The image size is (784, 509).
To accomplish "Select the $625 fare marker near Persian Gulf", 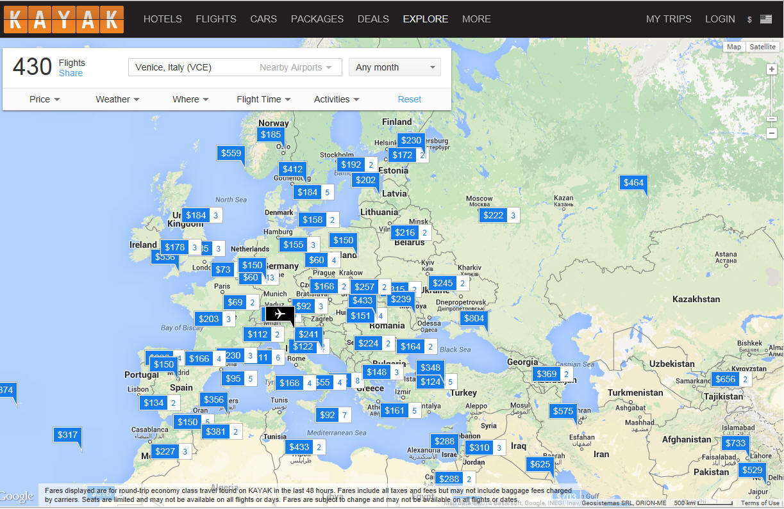I will pyautogui.click(x=540, y=464).
